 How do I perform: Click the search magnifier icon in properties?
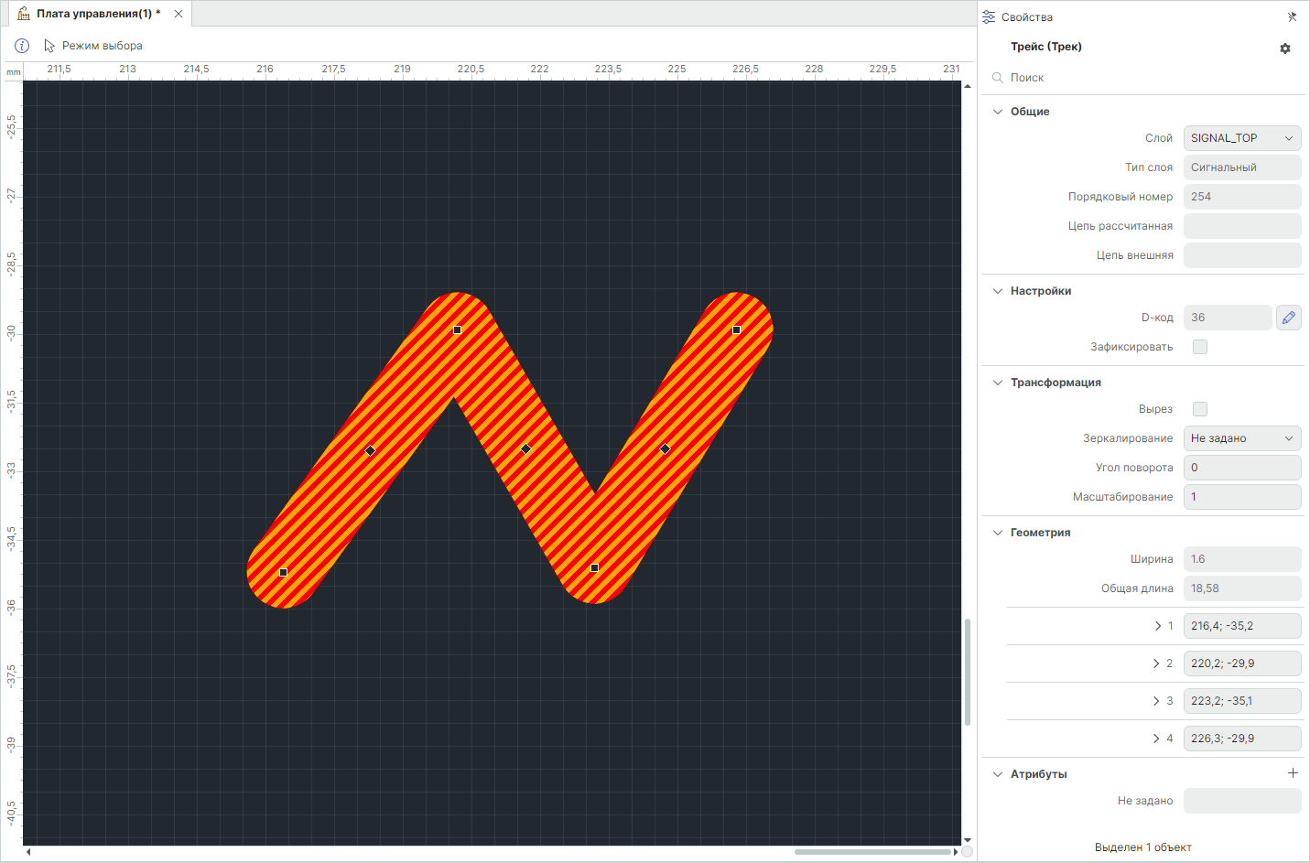[x=998, y=78]
